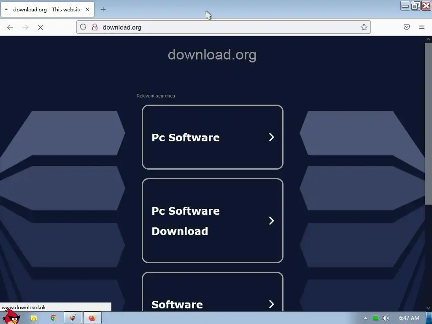Click the download.org site heading
Viewport: 432px width, 324px height.
(x=212, y=54)
